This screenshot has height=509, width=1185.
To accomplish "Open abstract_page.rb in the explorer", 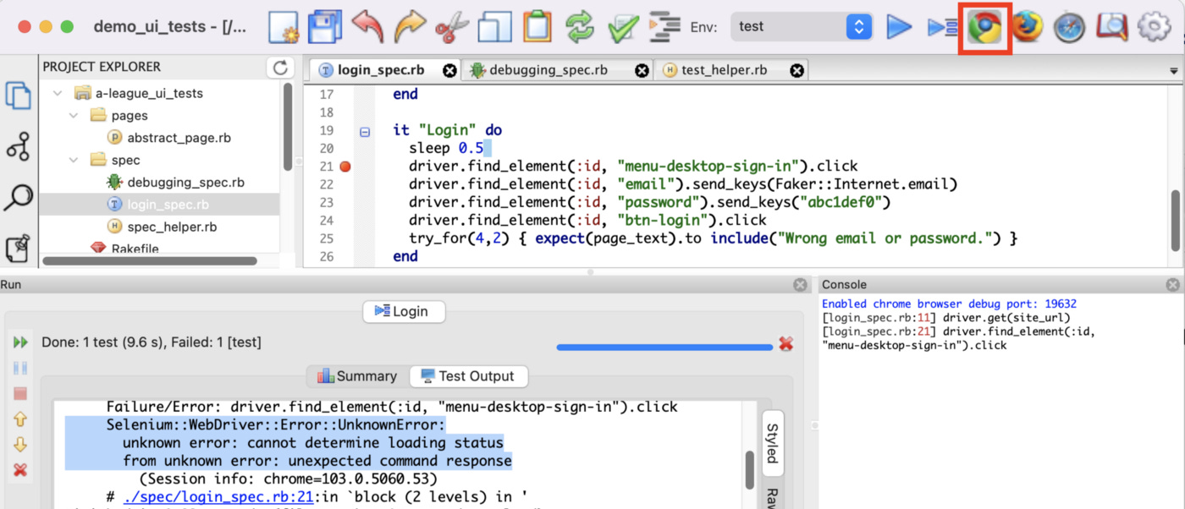I will point(179,138).
